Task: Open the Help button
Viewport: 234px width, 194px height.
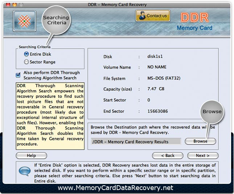Action: pos(31,156)
